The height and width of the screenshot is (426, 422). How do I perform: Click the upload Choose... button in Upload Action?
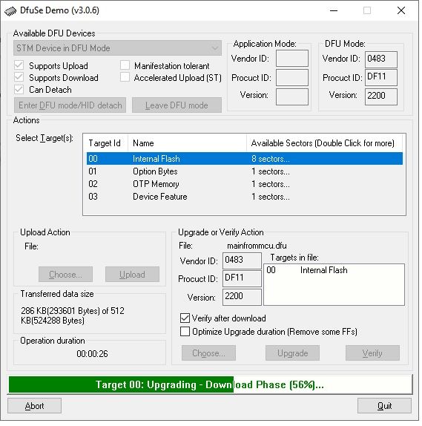click(x=65, y=275)
